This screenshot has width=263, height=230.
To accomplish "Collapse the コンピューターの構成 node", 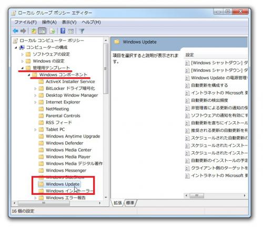I will (16, 47).
